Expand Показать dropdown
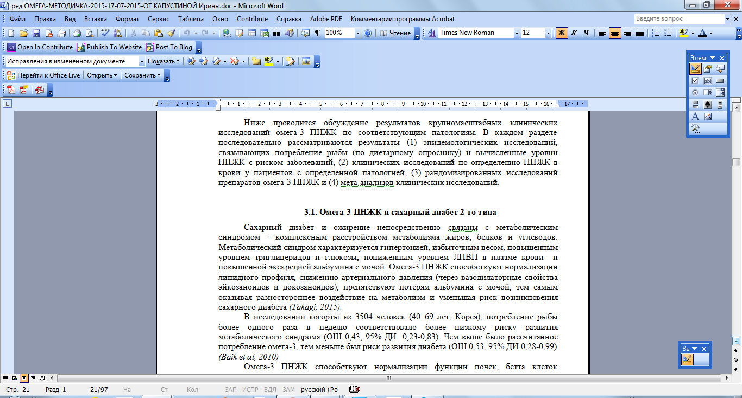This screenshot has width=742, height=398. coord(164,61)
